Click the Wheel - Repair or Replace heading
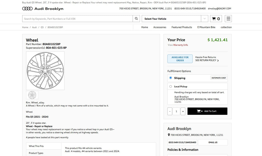This screenshot has height=156, width=262. (x=39, y=126)
